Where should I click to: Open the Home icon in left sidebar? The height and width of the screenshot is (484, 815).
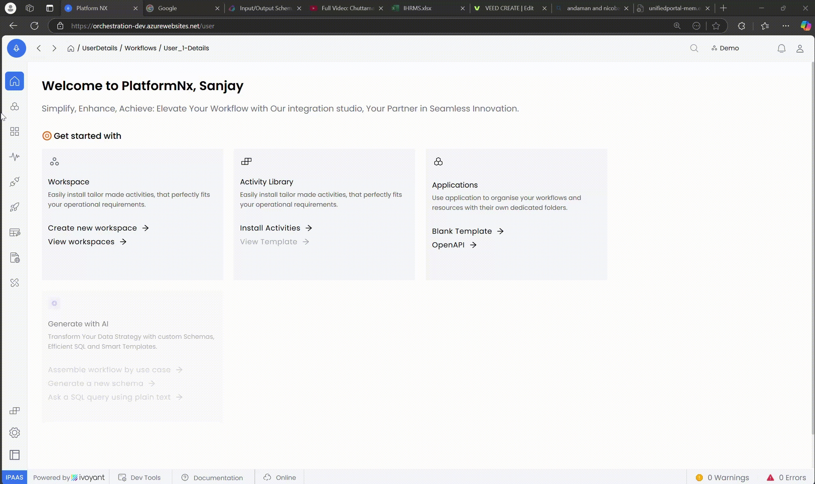tap(15, 81)
